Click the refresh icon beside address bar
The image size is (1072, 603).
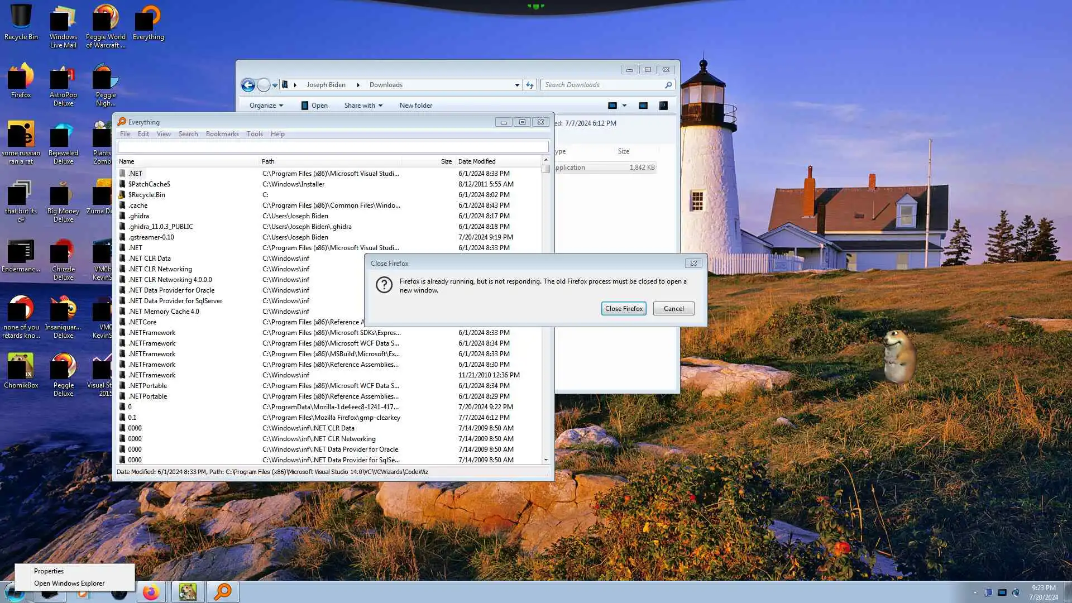coord(530,85)
